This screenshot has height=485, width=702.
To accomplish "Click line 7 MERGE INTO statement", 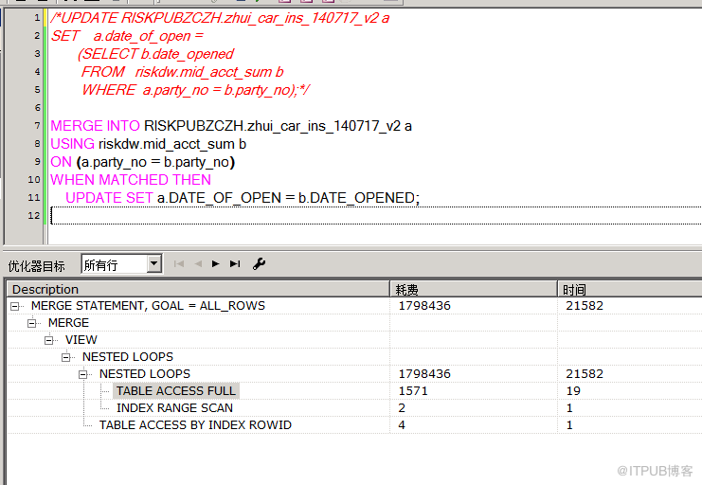I will coord(231,126).
